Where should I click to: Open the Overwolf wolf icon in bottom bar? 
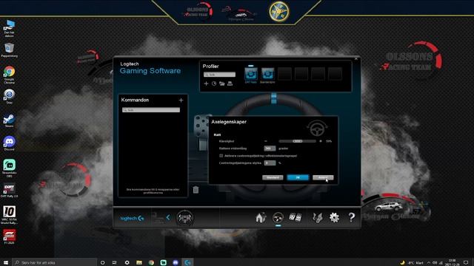tap(318, 217)
